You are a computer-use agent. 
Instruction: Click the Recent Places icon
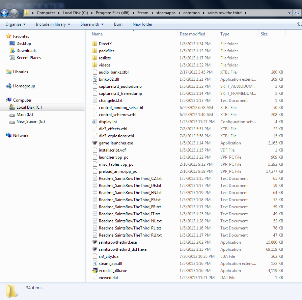(12, 58)
